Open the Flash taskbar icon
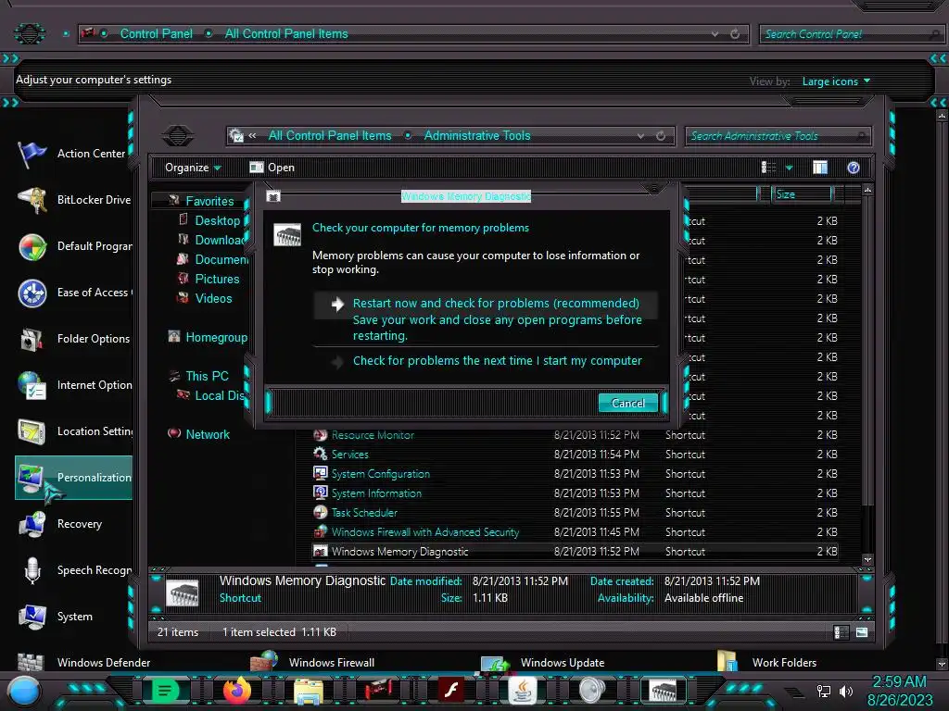 point(451,690)
